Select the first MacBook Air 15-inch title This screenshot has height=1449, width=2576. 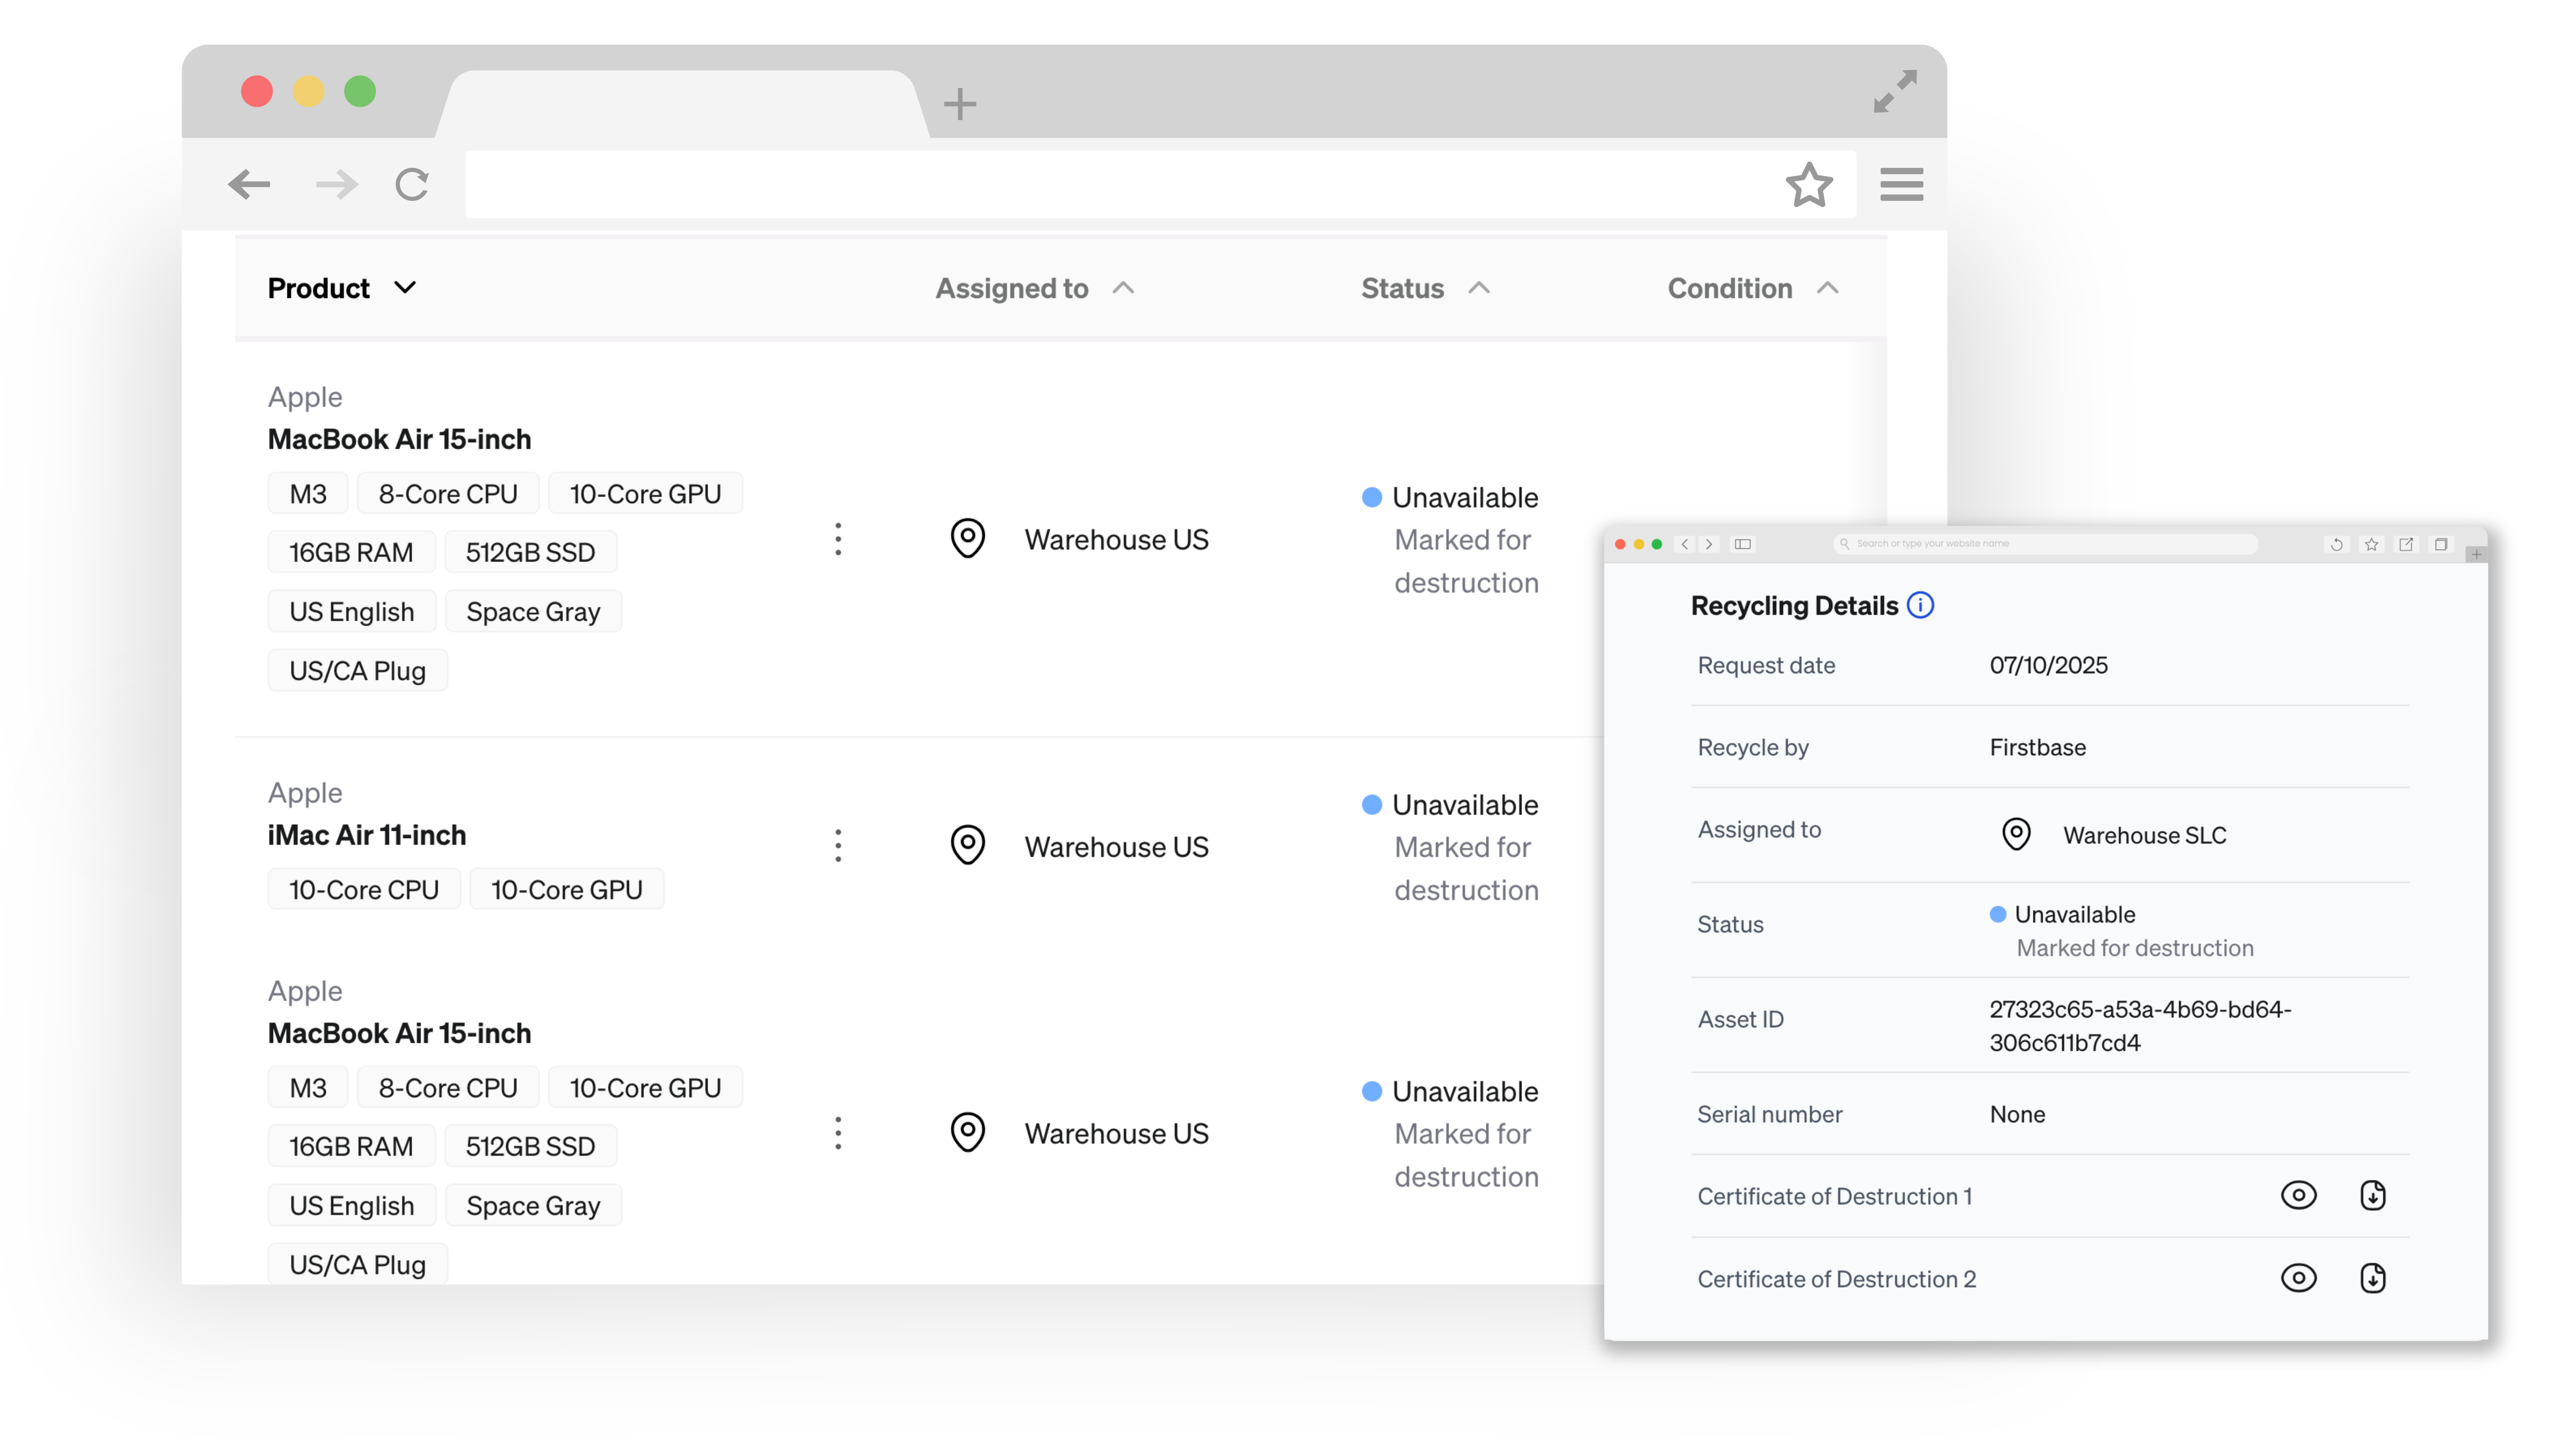[x=399, y=439]
